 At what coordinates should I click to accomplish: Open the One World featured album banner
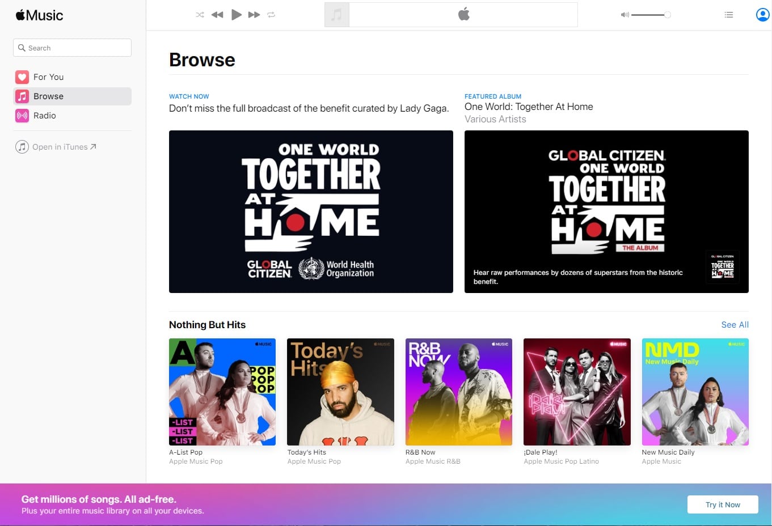tap(606, 211)
